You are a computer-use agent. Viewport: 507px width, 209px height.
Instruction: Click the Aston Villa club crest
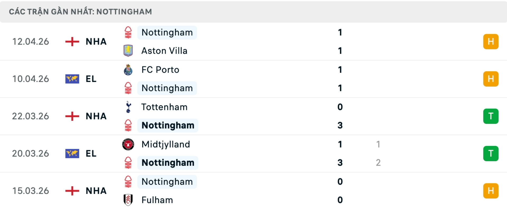(x=128, y=51)
